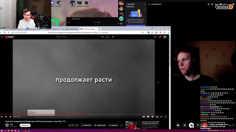Viewport: 236px width, 132px height.
Task: Switch YouTube player to miniplayer
Action: 157,117
